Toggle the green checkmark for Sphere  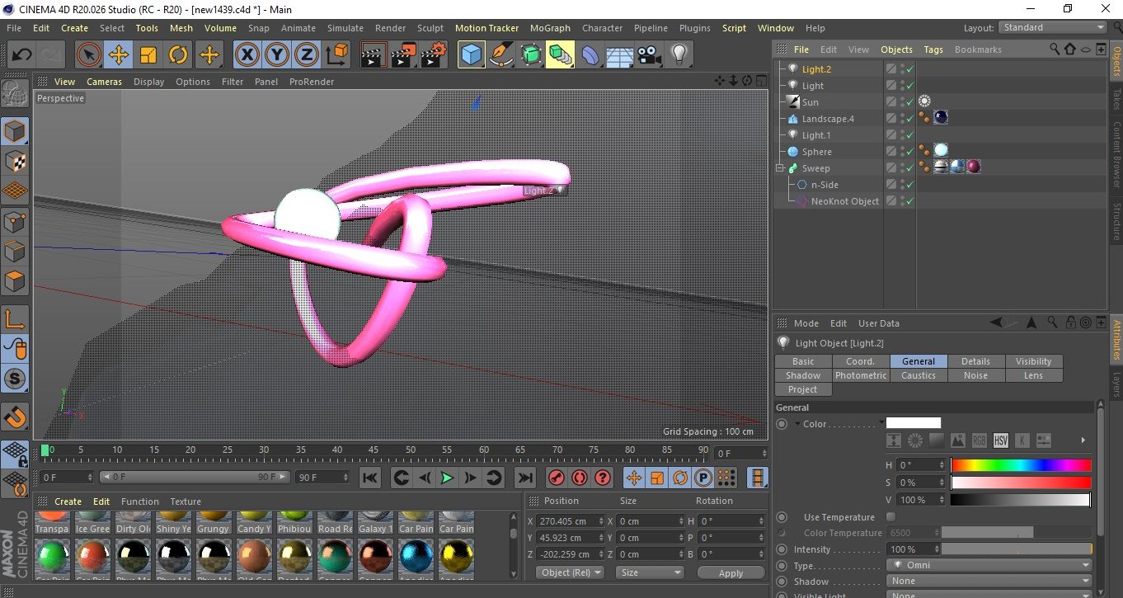point(909,152)
